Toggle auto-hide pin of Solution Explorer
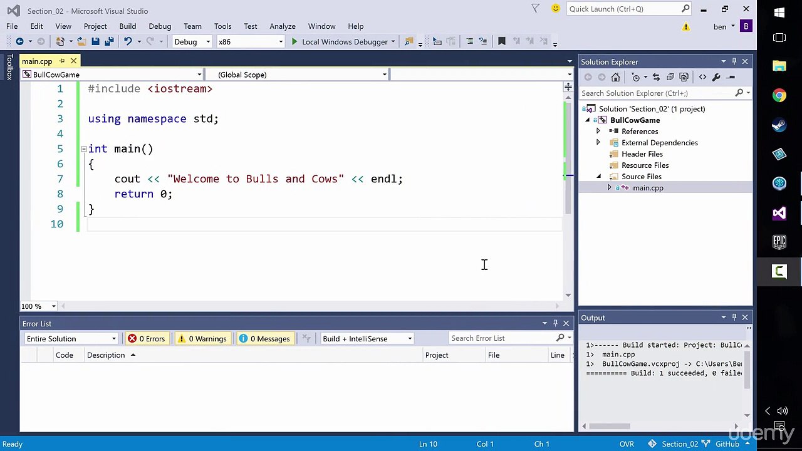 pyautogui.click(x=734, y=61)
